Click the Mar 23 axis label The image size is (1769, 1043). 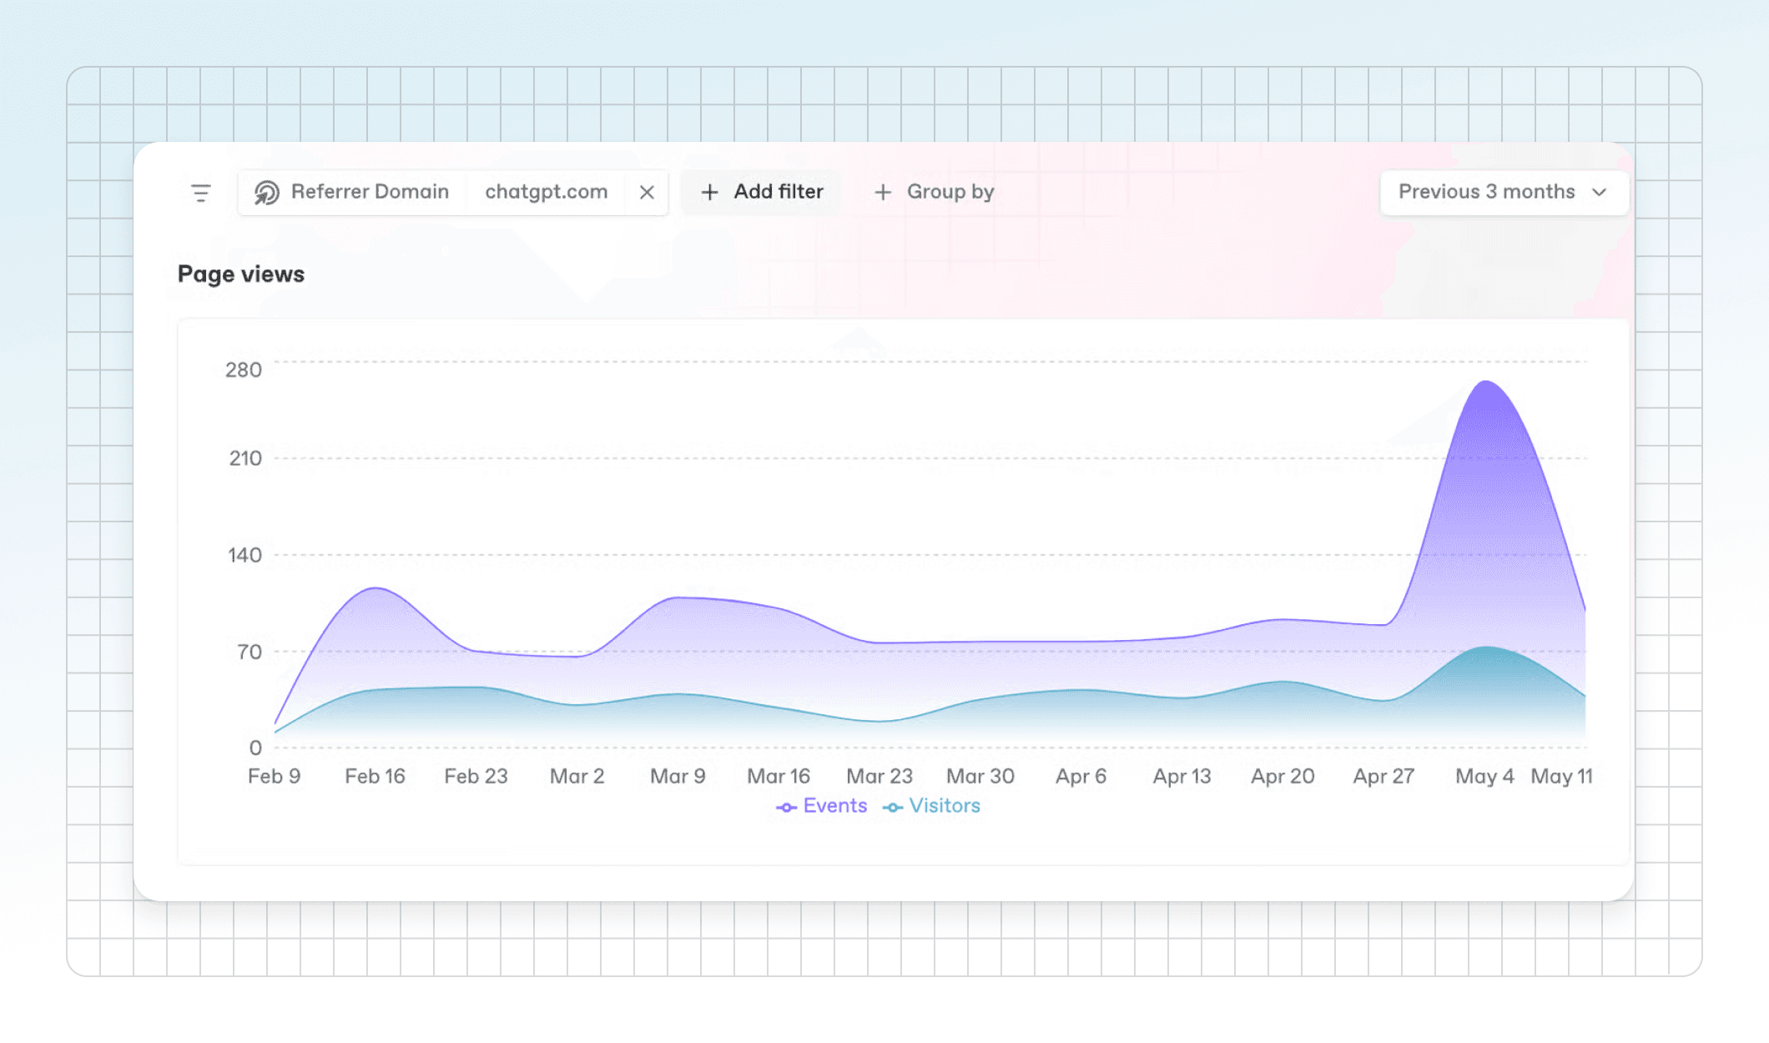(x=879, y=776)
